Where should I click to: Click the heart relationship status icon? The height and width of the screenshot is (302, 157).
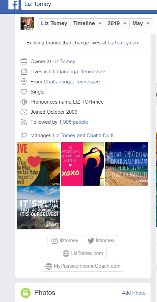(x=24, y=92)
